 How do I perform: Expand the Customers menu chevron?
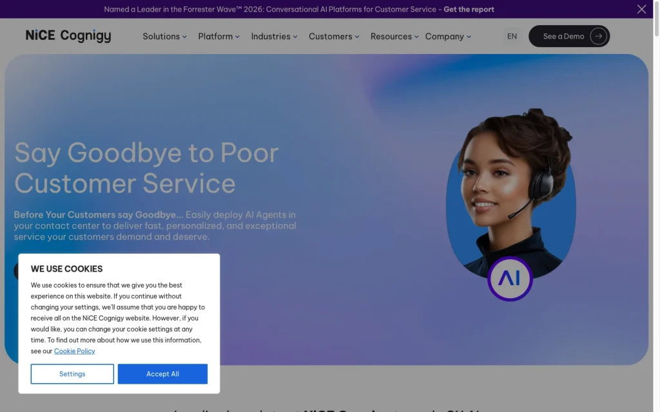[357, 37]
